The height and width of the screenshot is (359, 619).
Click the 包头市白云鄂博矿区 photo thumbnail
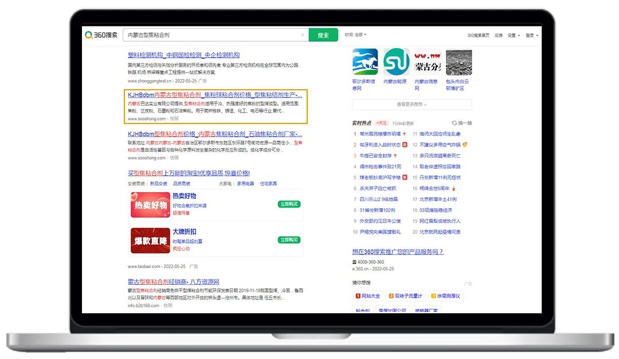click(459, 62)
